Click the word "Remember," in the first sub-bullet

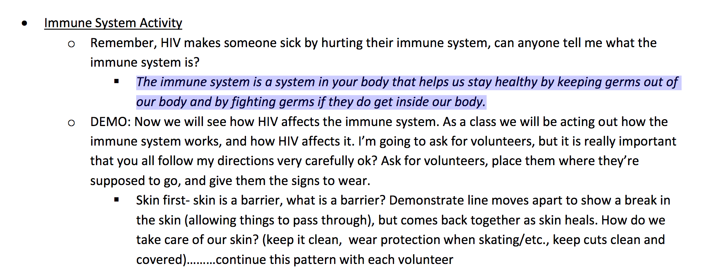[x=124, y=43]
